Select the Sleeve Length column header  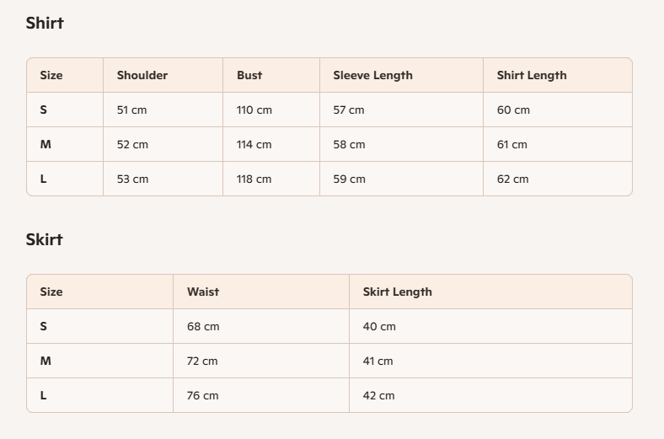[372, 75]
